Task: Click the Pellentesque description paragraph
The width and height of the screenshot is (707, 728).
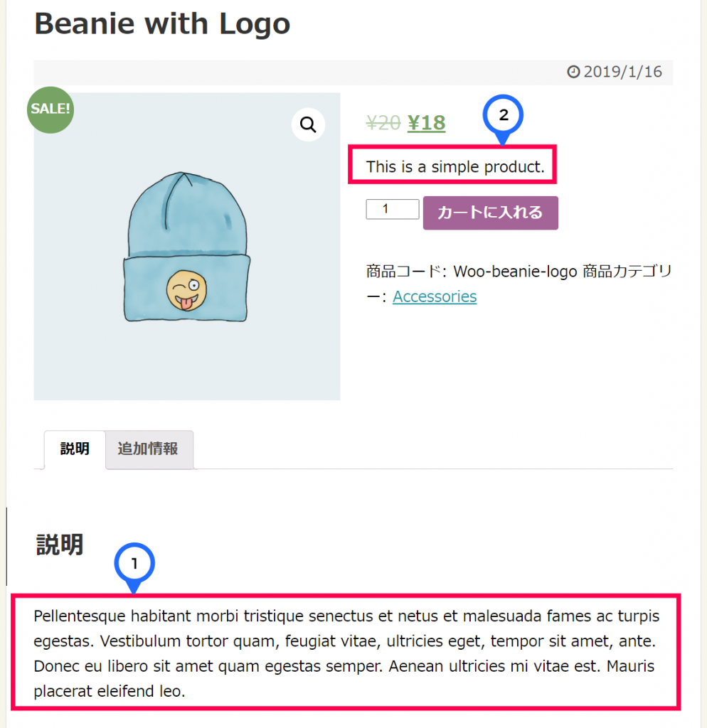Action: click(346, 653)
